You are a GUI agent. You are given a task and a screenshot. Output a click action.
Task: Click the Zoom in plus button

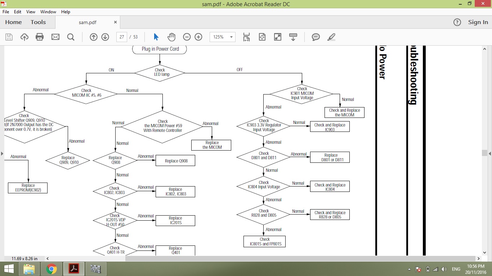coord(198,37)
